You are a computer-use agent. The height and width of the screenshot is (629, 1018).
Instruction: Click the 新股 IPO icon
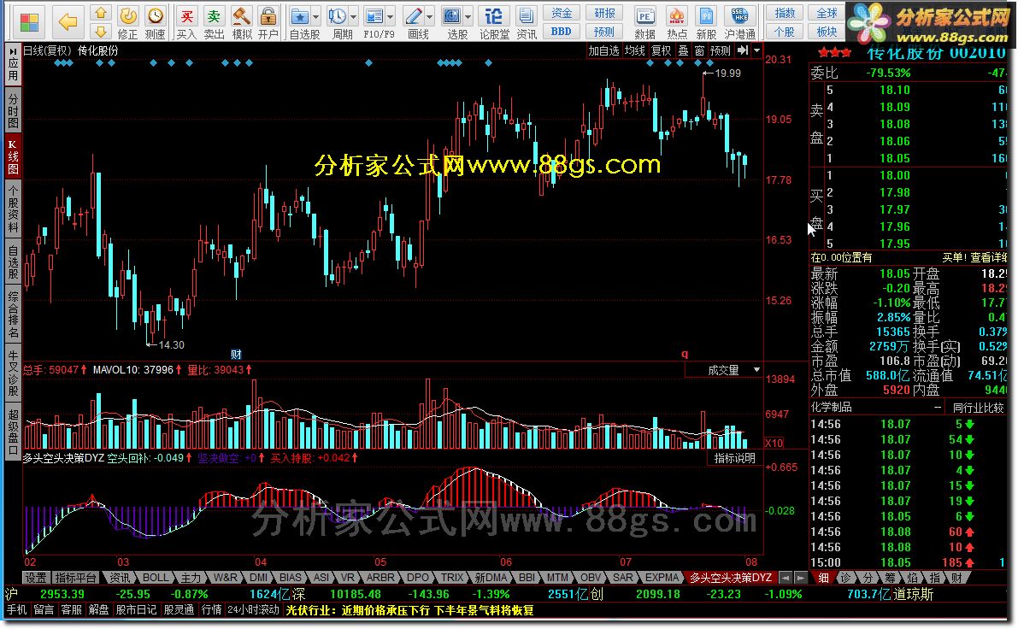tap(706, 17)
